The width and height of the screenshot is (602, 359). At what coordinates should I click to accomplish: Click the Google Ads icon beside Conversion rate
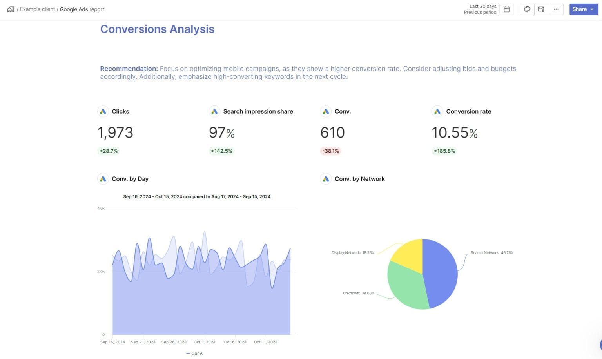pyautogui.click(x=437, y=111)
